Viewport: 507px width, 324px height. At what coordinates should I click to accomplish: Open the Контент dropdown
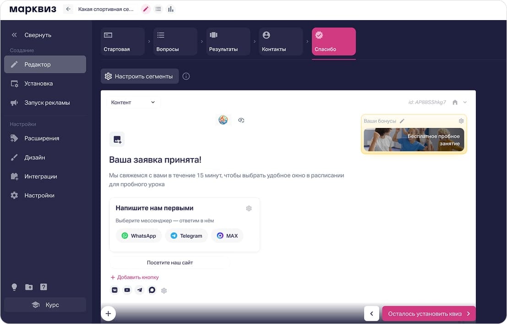[x=133, y=102]
